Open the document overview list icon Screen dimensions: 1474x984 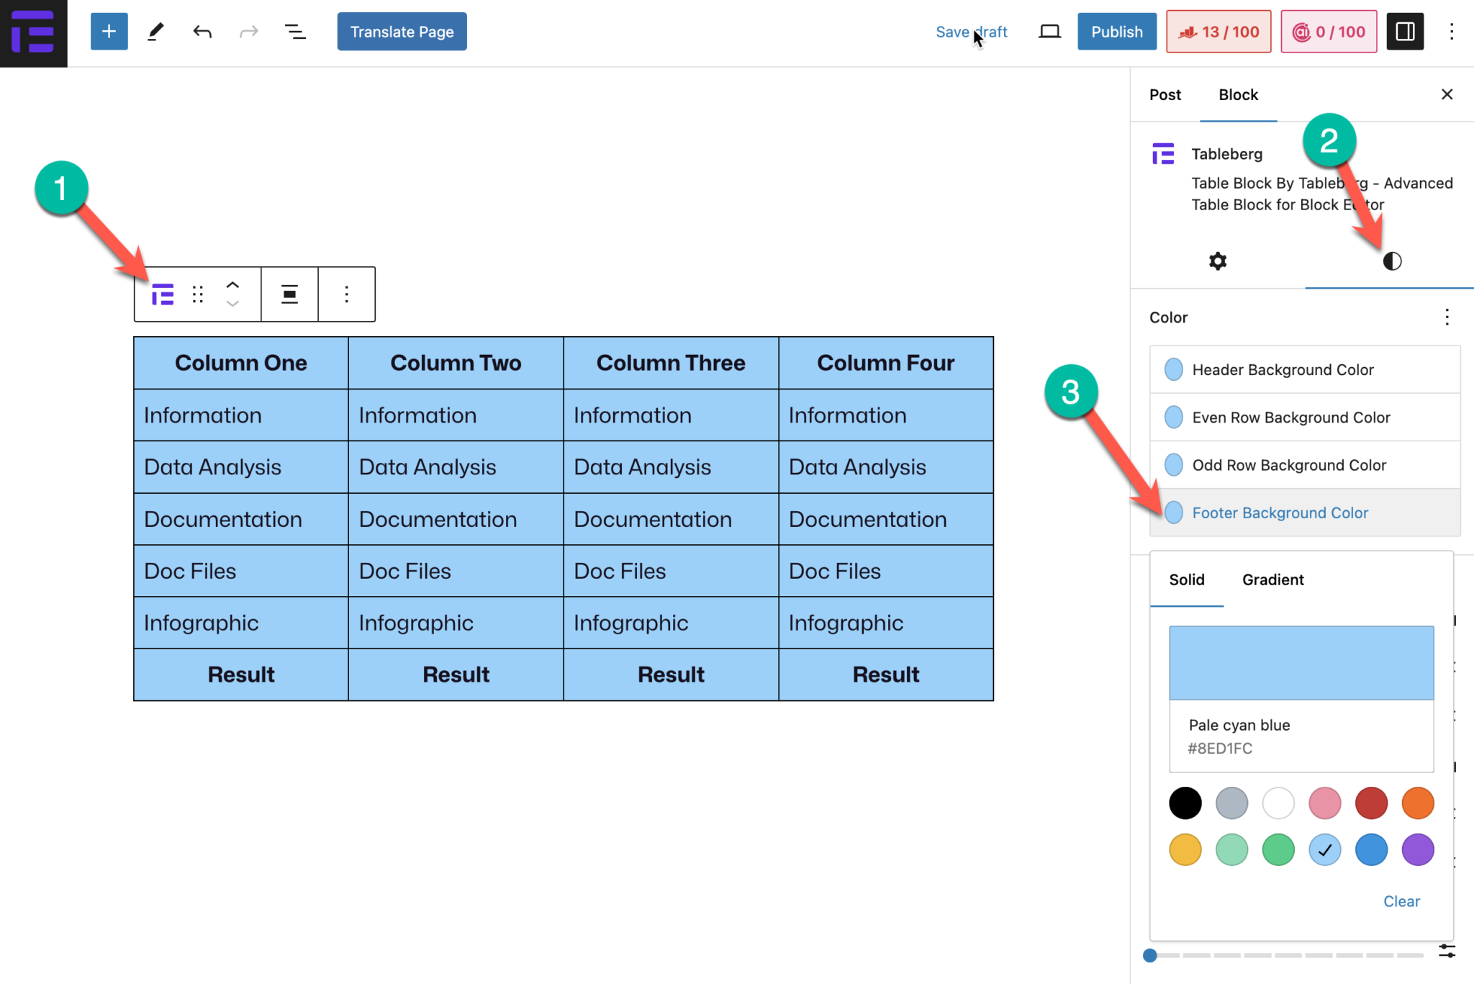[x=295, y=32]
